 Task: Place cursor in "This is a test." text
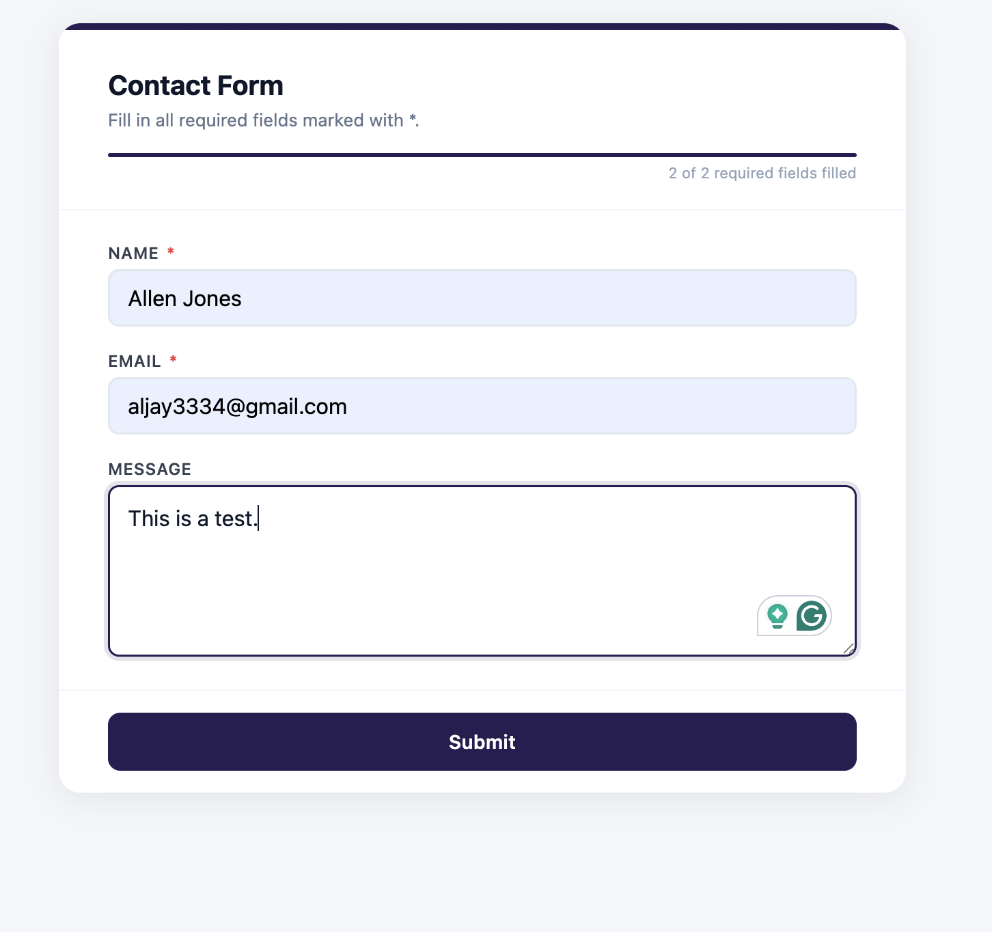click(x=193, y=519)
